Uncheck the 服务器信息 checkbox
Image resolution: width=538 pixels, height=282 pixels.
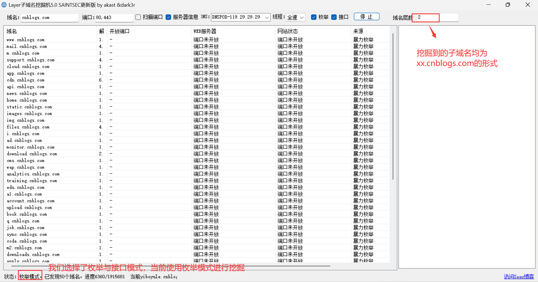pos(168,17)
